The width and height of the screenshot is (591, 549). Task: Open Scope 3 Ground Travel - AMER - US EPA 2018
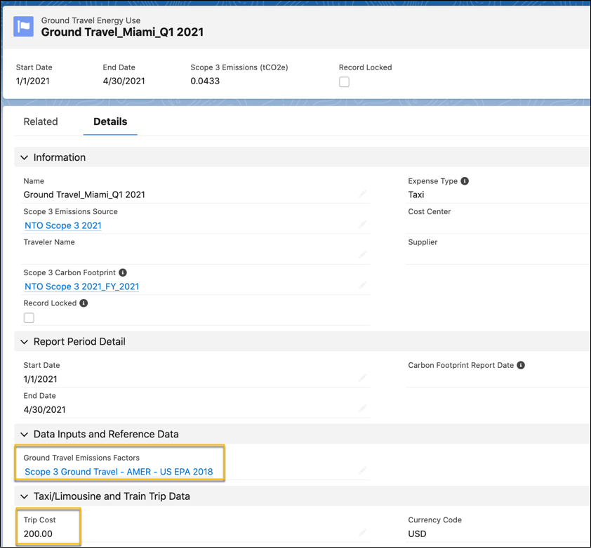119,472
